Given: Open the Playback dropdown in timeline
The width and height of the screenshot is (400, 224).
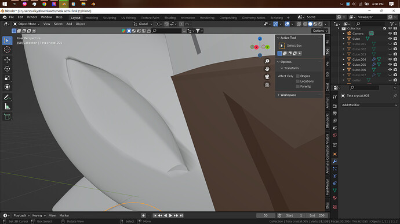Looking at the screenshot, I should point(21,215).
